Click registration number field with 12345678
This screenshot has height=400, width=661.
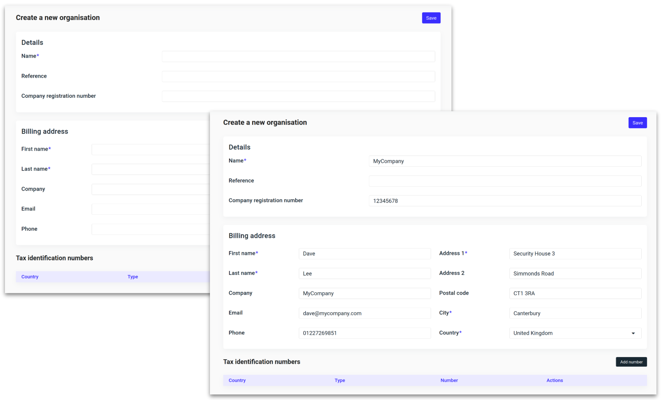coord(505,201)
